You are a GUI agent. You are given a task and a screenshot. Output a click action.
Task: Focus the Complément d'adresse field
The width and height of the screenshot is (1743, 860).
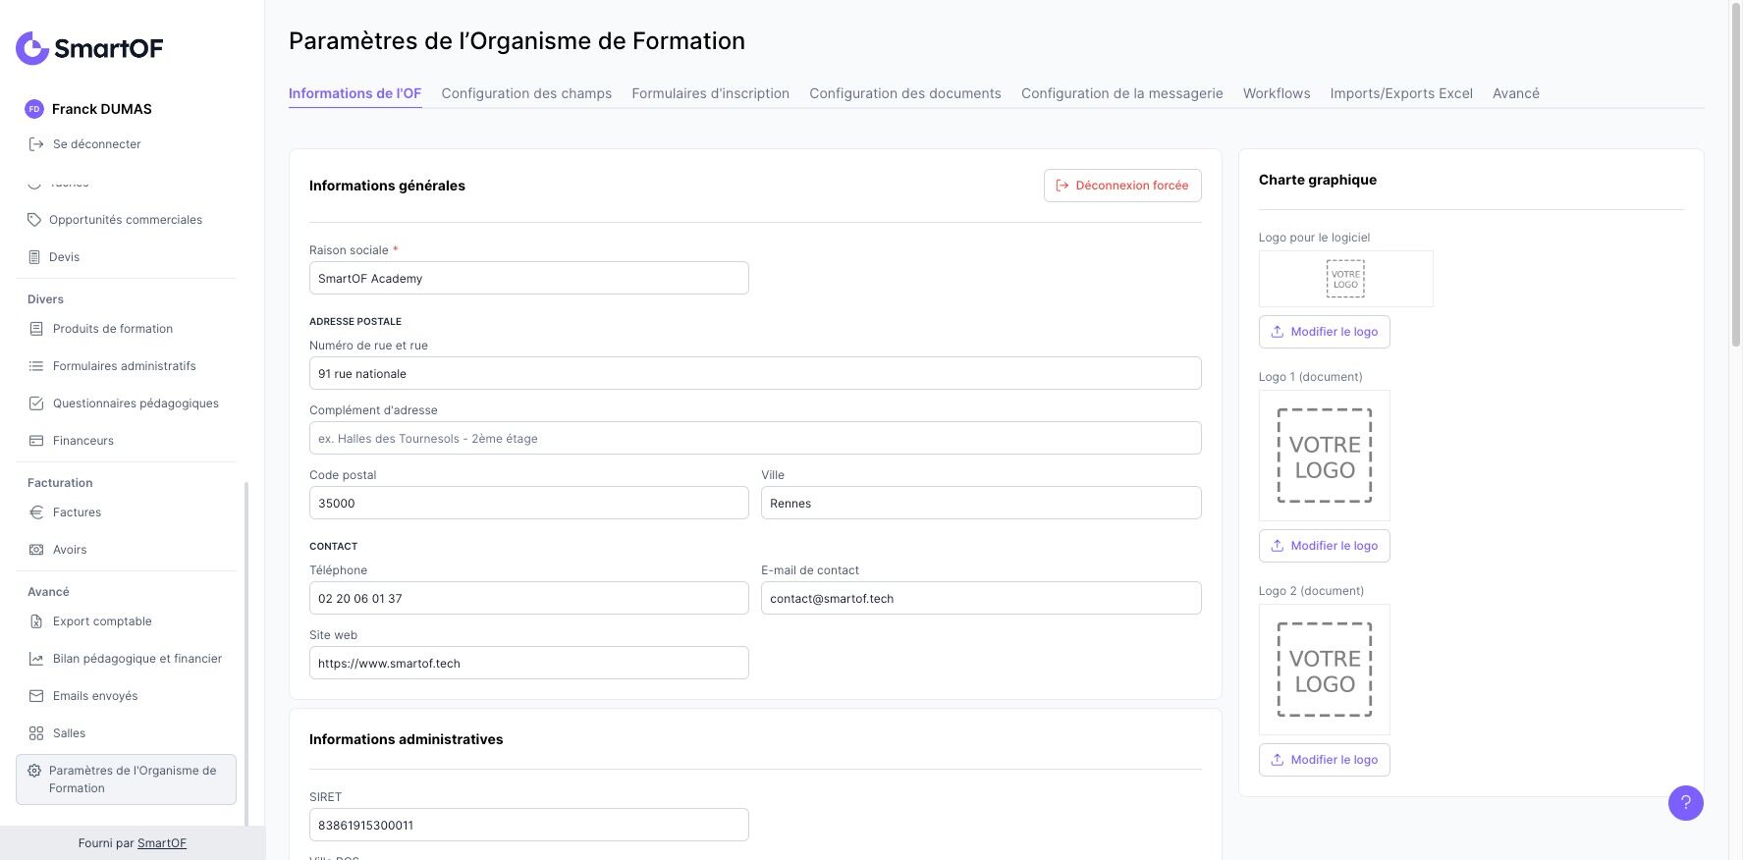[754, 439]
